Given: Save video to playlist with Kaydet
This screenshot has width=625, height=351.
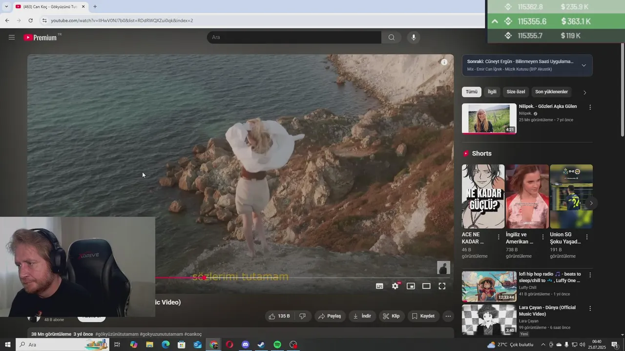Looking at the screenshot, I should [423, 316].
